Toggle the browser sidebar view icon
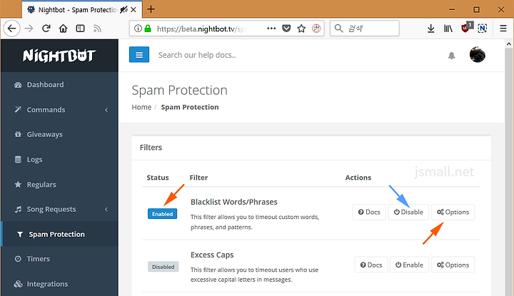Image resolution: width=514 pixels, height=296 pixels. coord(80,29)
